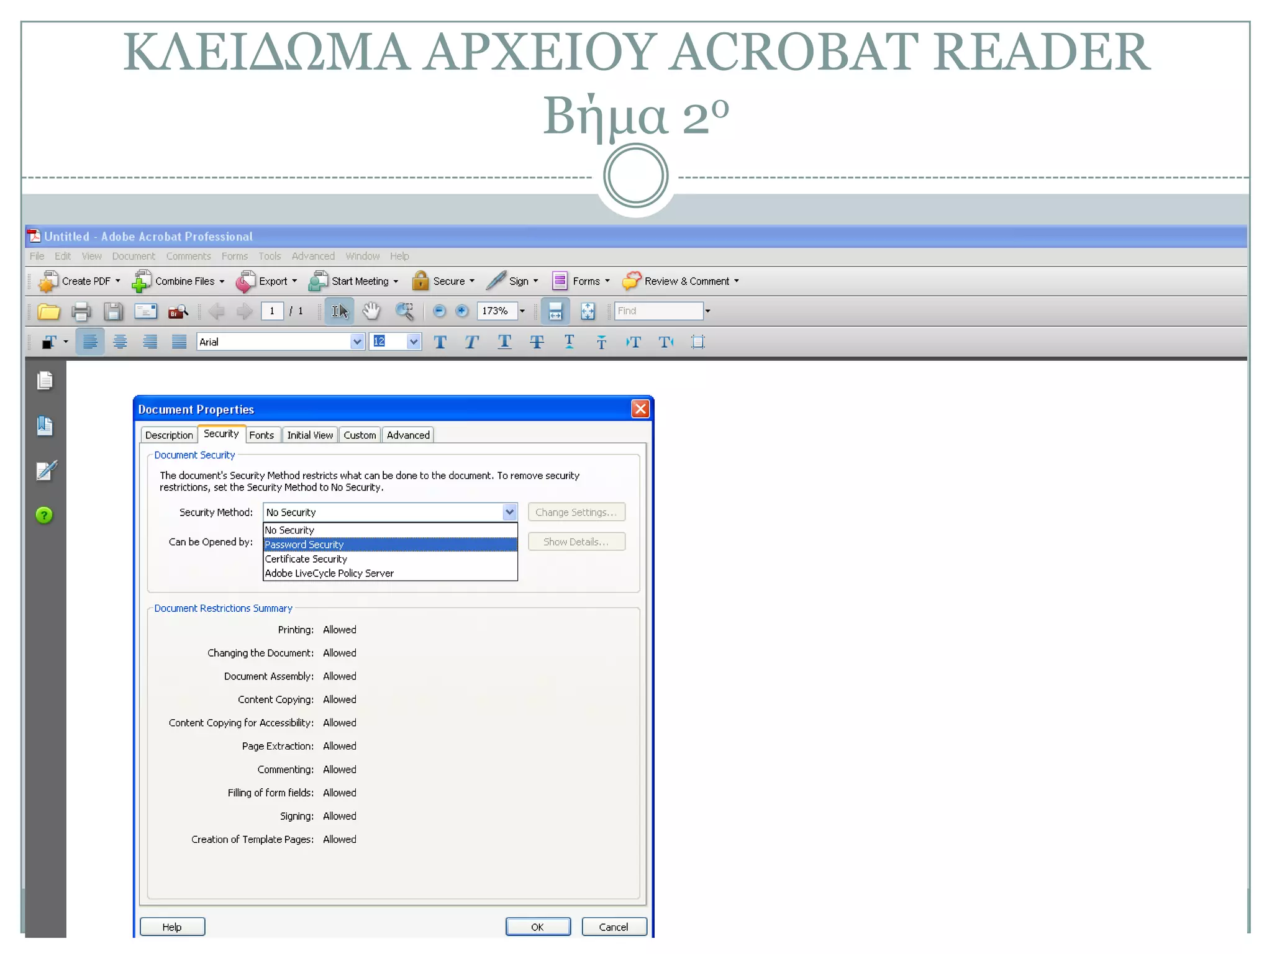Click the Save floppy disk icon

pos(113,311)
